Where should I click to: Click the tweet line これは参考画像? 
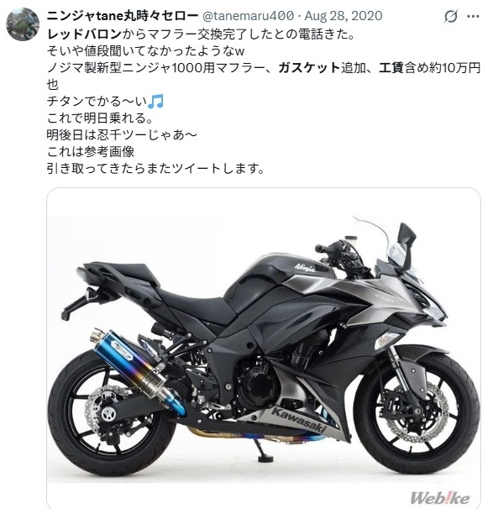click(x=91, y=151)
